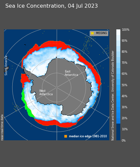Click the yellow MISSING legend swatch
This screenshot has width=140, height=167.
click(92, 33)
